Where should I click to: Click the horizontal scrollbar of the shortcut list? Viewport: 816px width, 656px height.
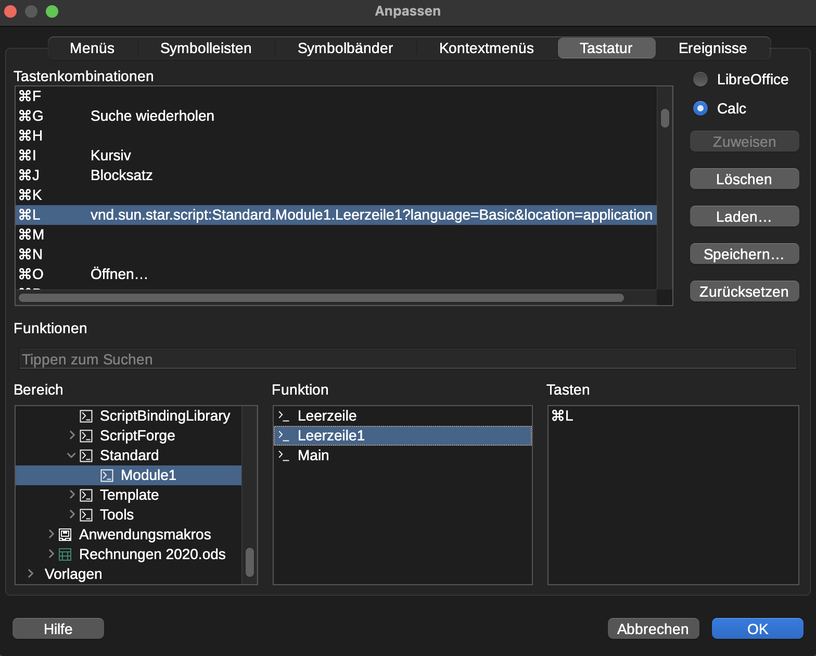coord(321,298)
